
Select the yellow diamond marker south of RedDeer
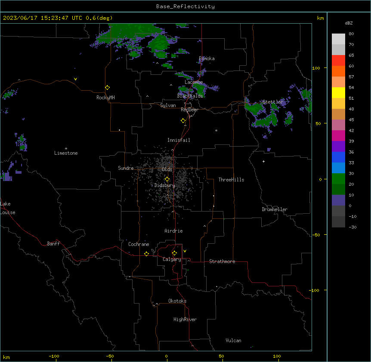click(183, 121)
